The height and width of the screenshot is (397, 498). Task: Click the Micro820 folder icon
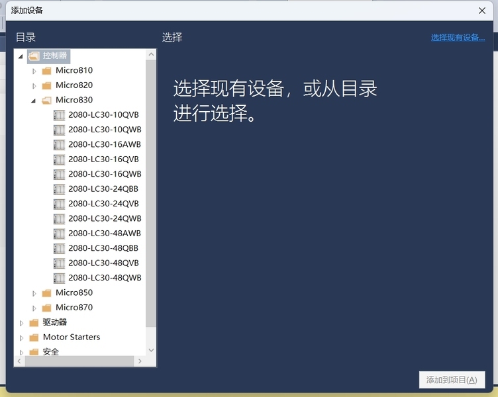click(46, 85)
